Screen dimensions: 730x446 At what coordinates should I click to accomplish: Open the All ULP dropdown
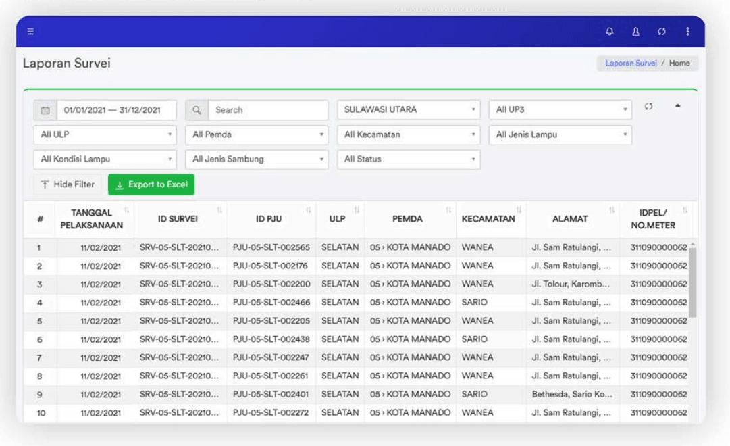click(x=105, y=134)
